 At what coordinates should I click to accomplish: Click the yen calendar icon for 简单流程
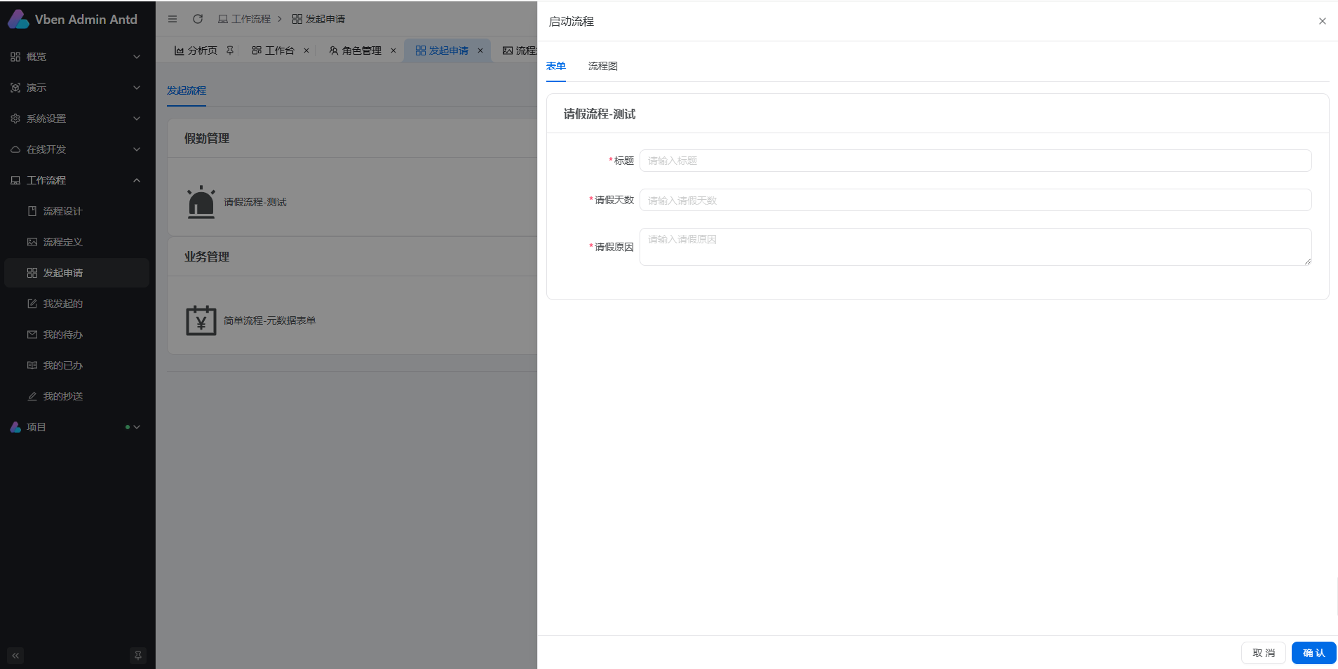[201, 320]
